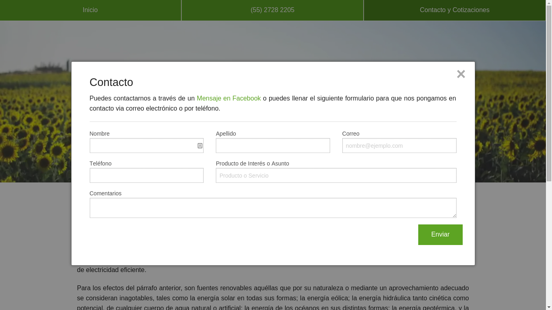
Task: Click into the Apellido input box
Action: (x=273, y=146)
